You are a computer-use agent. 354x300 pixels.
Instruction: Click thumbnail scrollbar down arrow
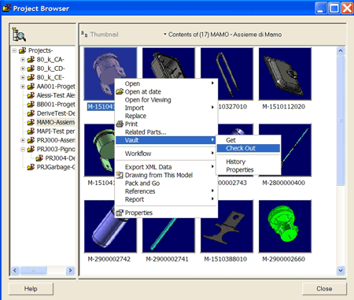tap(341, 270)
